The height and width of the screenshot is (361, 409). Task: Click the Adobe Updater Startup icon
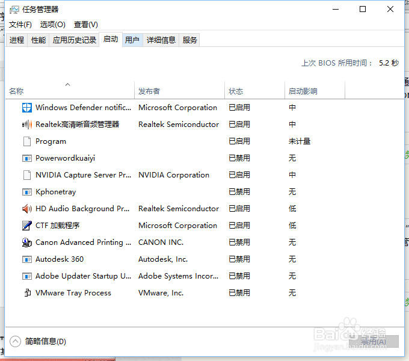click(x=27, y=276)
